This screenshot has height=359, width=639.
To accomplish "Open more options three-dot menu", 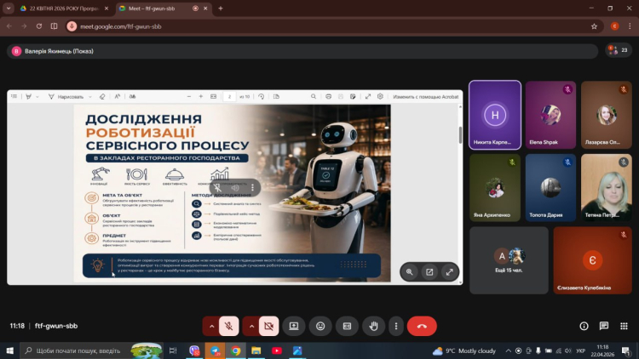I will point(395,326).
